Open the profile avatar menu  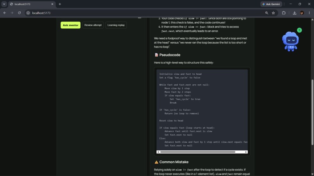(x=302, y=13)
